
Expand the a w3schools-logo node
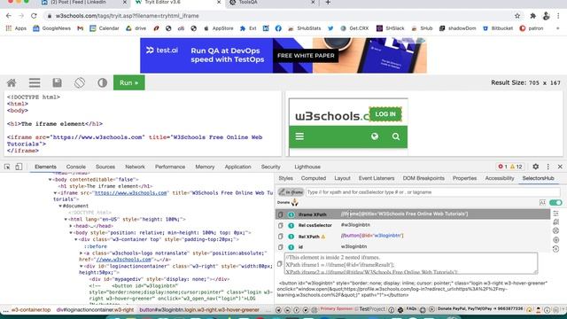81,253
